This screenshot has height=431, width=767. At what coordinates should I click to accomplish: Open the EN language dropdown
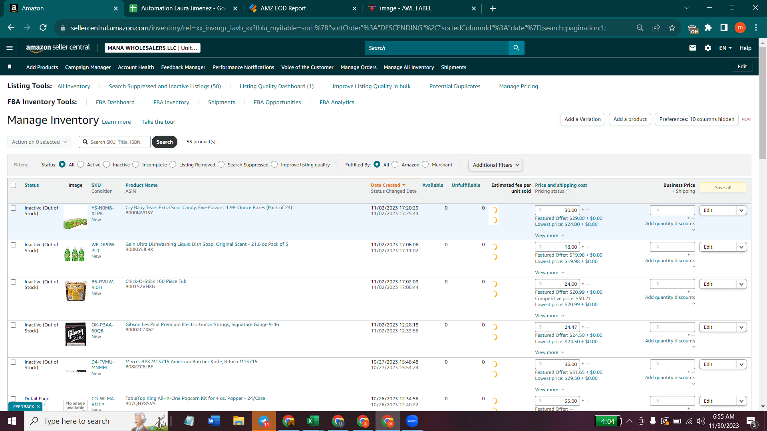coord(725,48)
